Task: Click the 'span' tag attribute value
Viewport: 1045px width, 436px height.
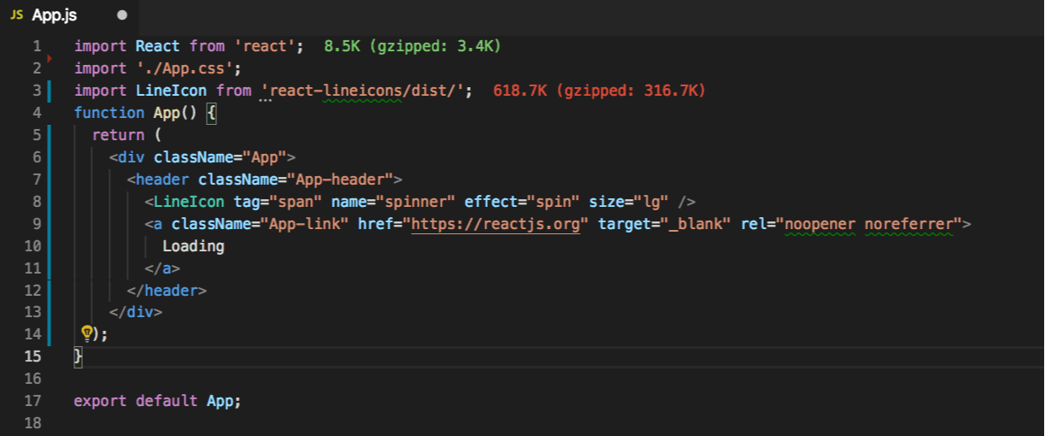Action: tap(296, 202)
